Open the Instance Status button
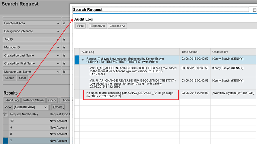 click(x=34, y=100)
